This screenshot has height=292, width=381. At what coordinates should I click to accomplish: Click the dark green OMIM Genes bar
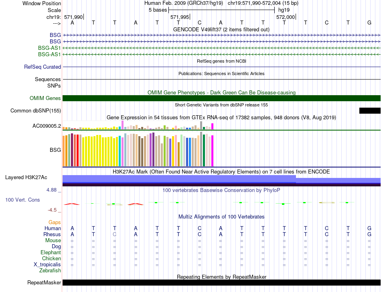click(221, 98)
